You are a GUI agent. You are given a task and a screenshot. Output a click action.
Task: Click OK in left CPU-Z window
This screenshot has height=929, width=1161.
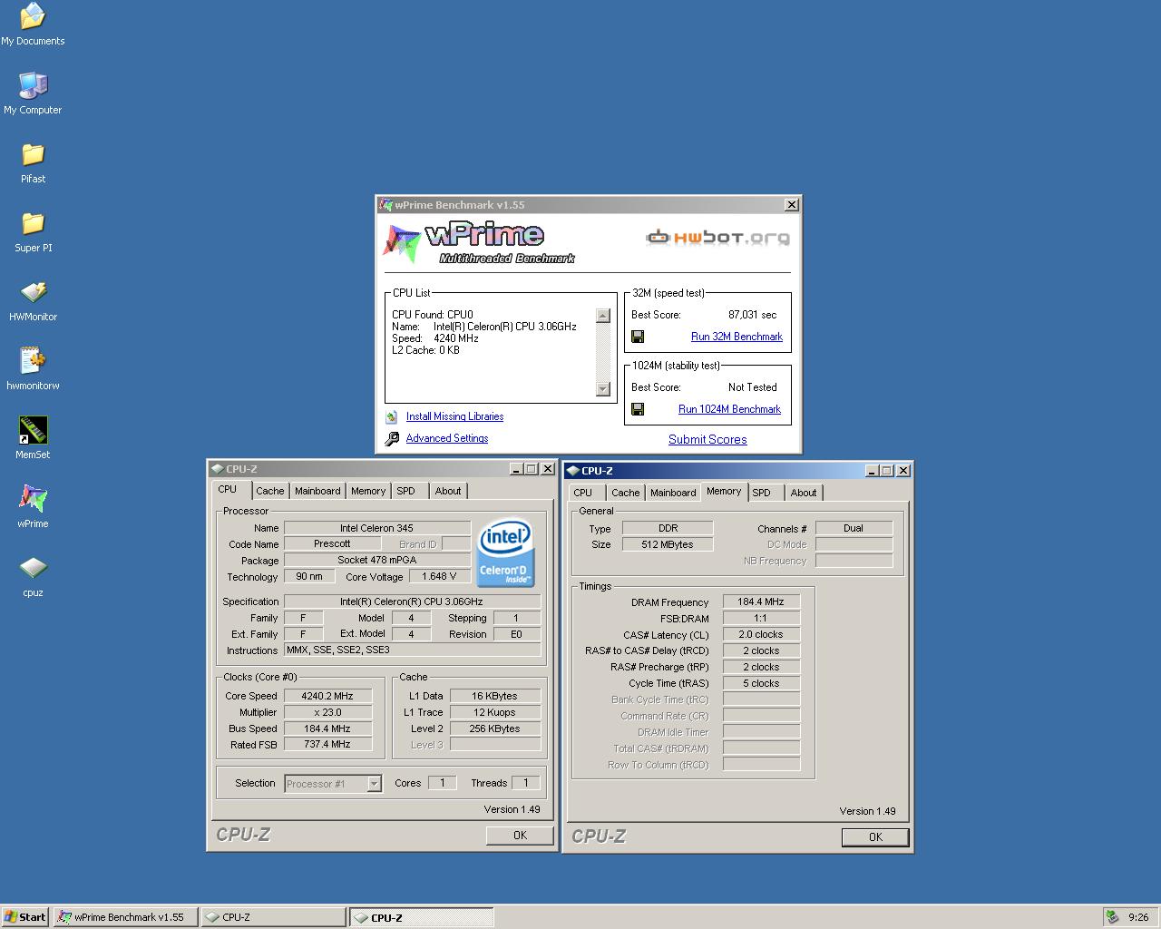[x=520, y=836]
